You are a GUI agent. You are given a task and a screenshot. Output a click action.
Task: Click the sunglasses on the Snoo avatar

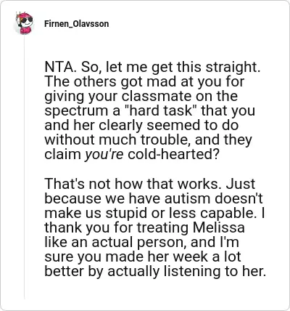pyautogui.click(x=26, y=20)
